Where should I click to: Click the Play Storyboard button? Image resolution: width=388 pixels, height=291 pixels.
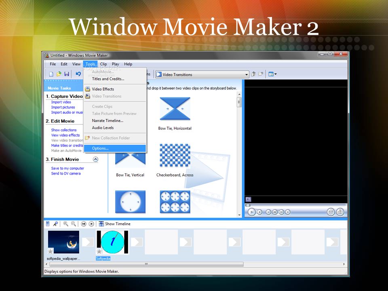point(91,224)
